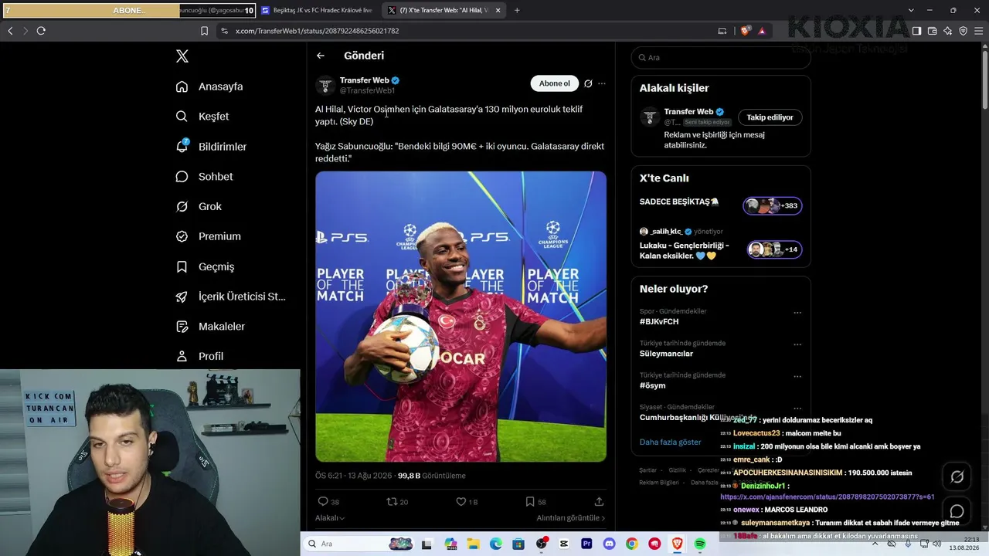Click the repost icon with 20 reposts
The image size is (989, 556).
(392, 502)
